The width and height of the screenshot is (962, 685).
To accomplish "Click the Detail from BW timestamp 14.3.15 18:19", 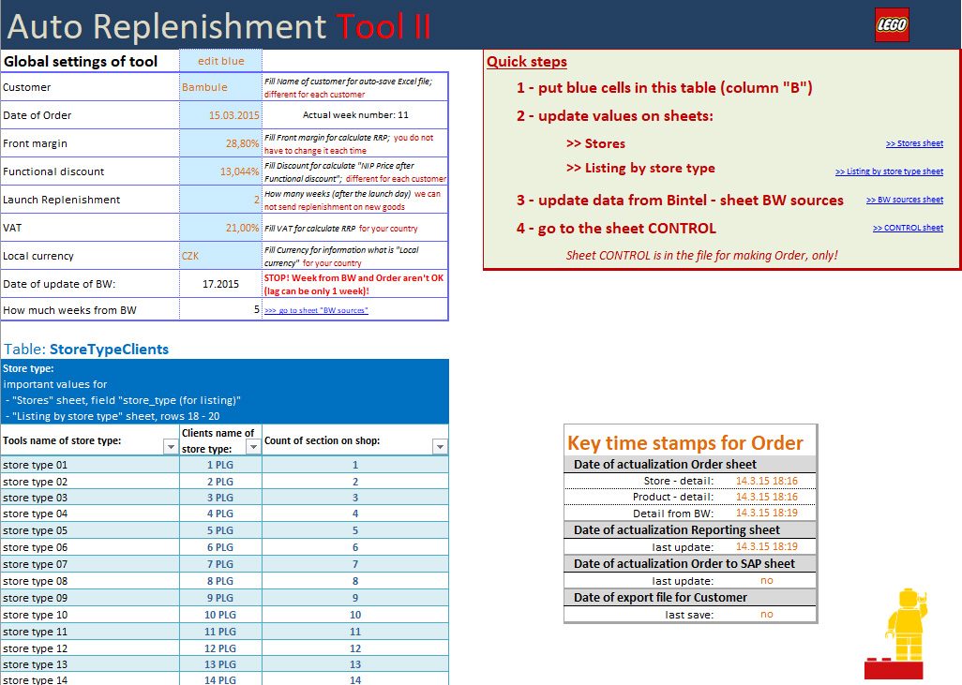I will tap(767, 513).
